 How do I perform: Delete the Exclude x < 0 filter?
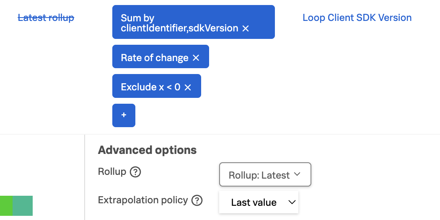click(x=188, y=87)
